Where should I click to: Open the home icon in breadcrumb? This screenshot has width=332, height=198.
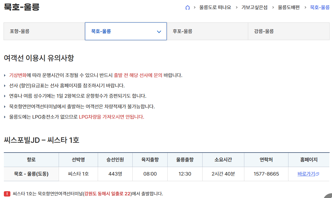187,7
